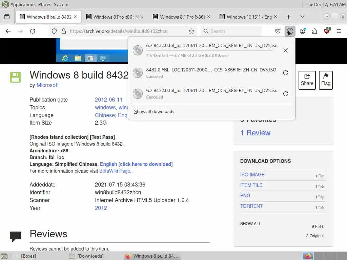347x260 pixels.
Task: Open a new tab with plus
Action: tap(288, 17)
